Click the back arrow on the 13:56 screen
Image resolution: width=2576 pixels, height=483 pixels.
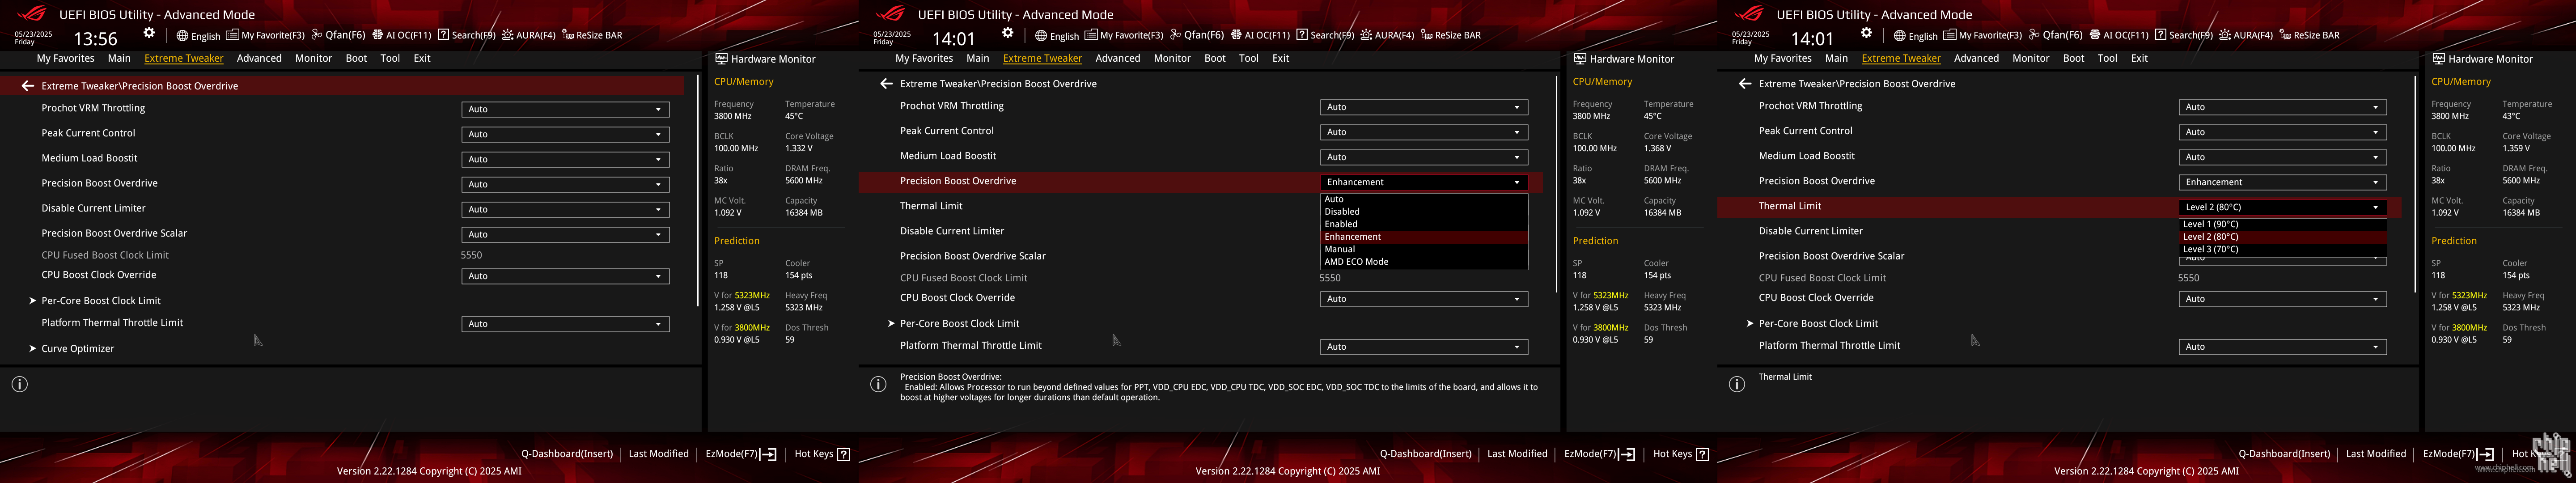point(28,86)
